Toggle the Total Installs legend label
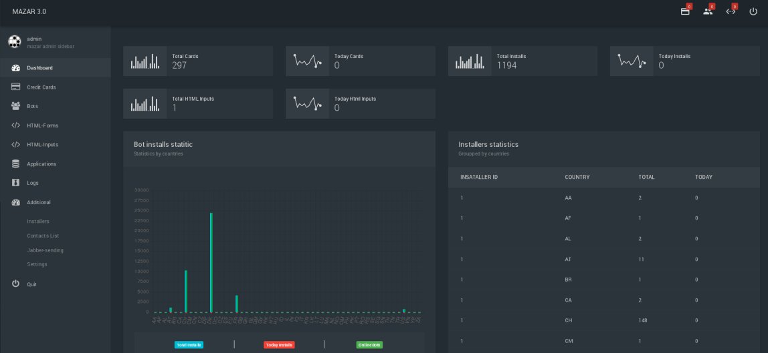This screenshot has width=768, height=353. pos(189,345)
